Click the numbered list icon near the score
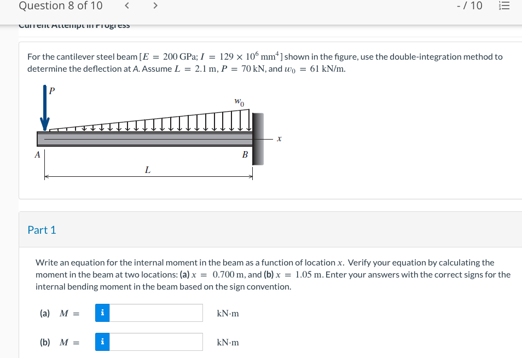The height and width of the screenshot is (358, 522). click(505, 7)
